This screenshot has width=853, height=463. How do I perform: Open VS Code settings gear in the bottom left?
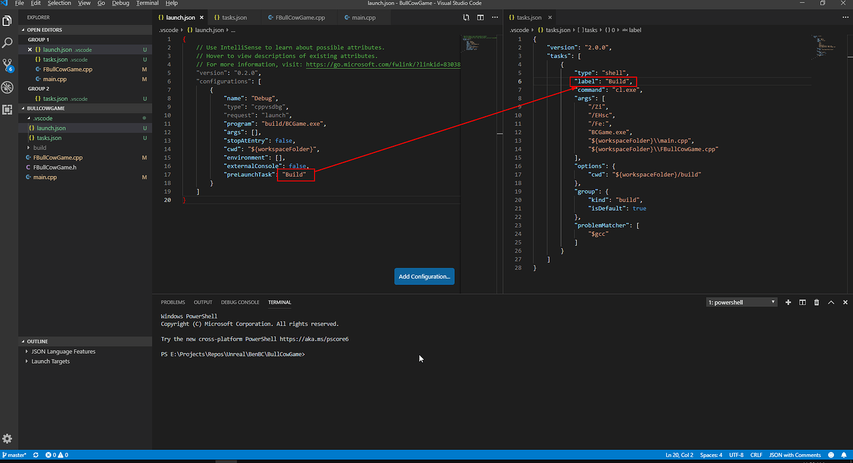8,438
